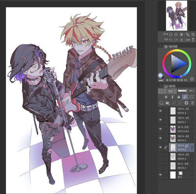196x194 pixels.
Task: Reset canvas rotation in the navigator
Action: (181, 40)
